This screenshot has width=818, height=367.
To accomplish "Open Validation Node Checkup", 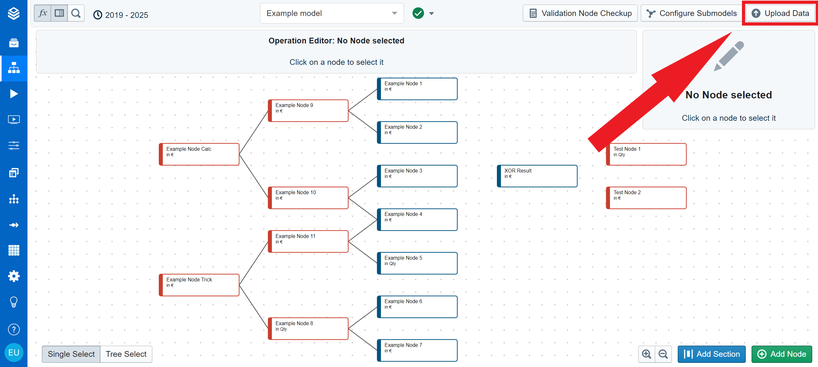I will tap(580, 13).
